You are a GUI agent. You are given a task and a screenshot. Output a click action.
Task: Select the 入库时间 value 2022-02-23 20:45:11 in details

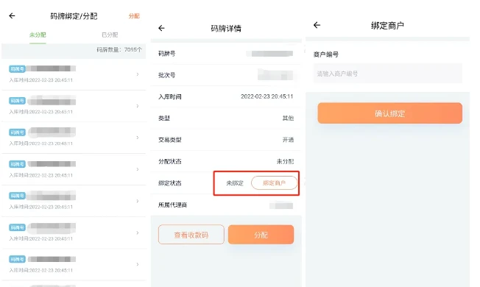267,96
